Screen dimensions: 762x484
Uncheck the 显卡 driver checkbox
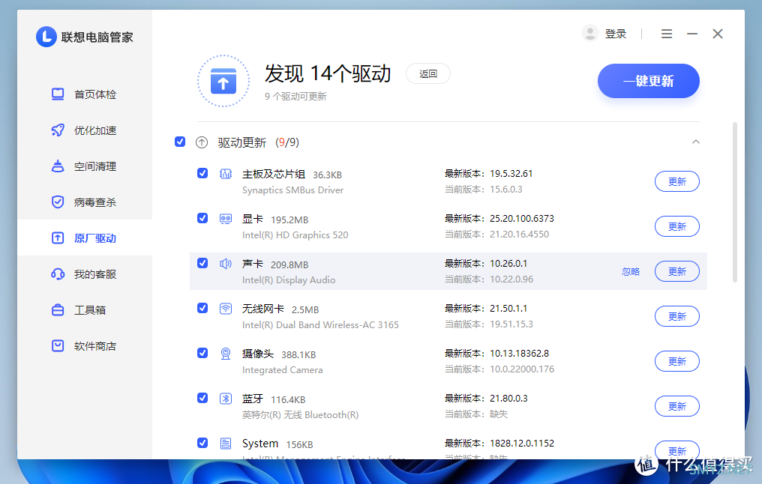click(x=202, y=218)
